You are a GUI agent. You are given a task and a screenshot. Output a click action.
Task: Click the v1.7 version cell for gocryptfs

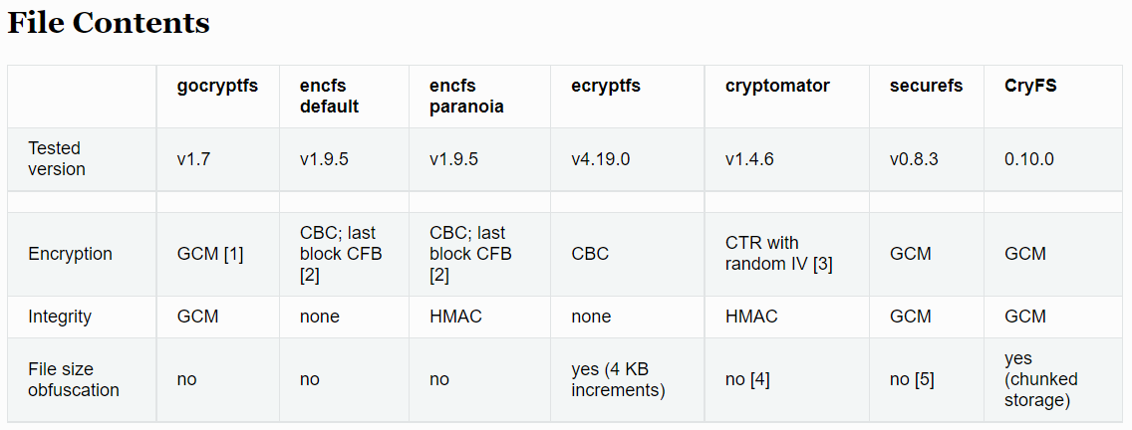(x=194, y=159)
